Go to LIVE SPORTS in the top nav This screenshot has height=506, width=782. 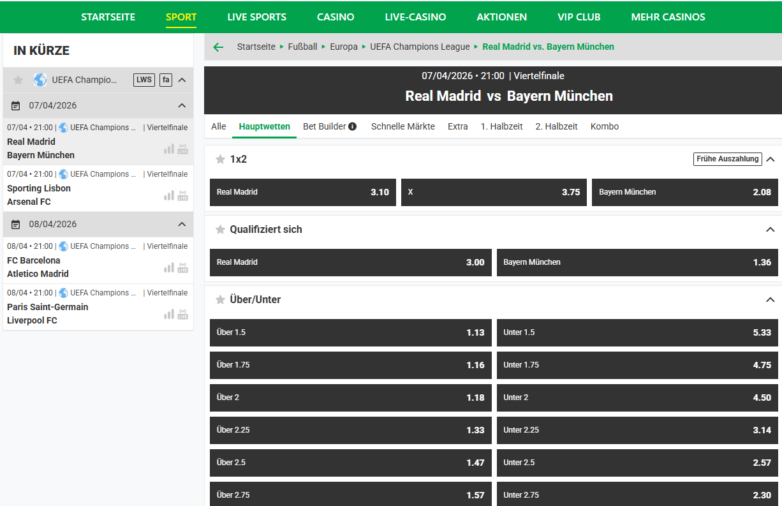tap(257, 17)
